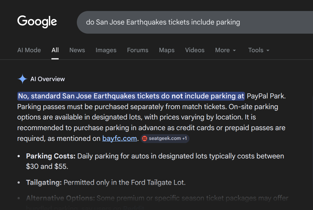Click the bold "Parking Costs:" bullet text
This screenshot has height=210, width=313.
click(x=50, y=156)
